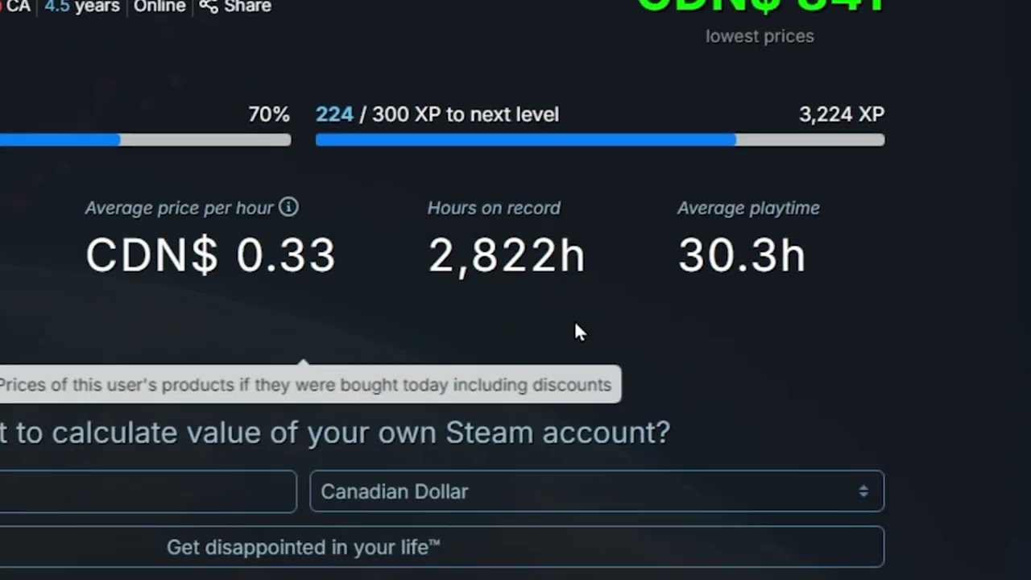Click the 4.5 years account age
The width and height of the screenshot is (1031, 580).
pyautogui.click(x=82, y=6)
